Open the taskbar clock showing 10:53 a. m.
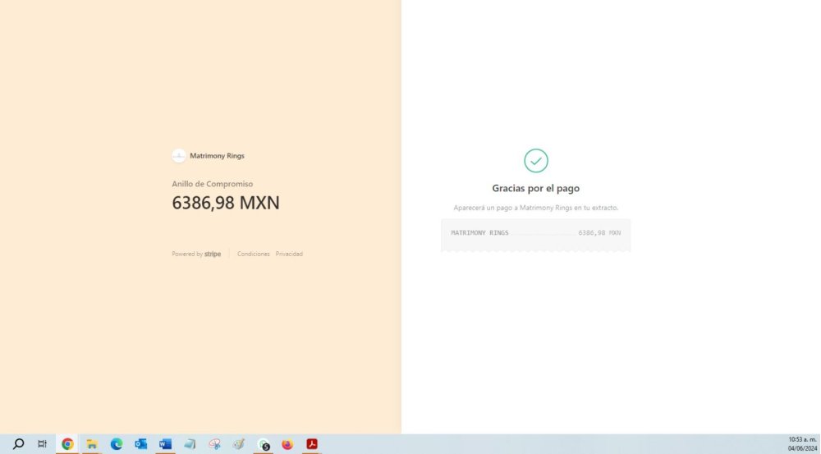The height and width of the screenshot is (454, 821). 802,444
